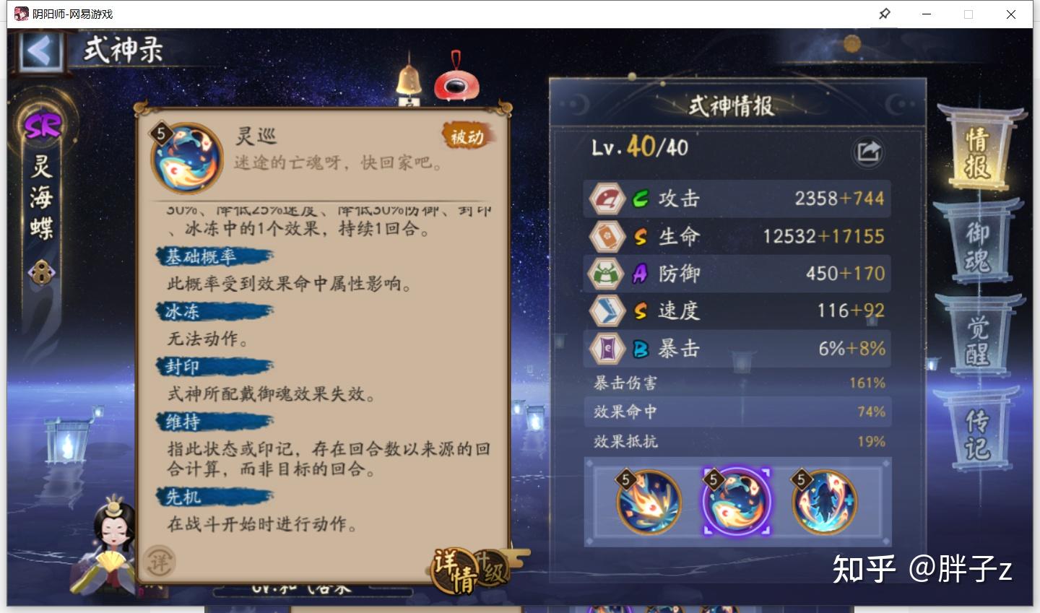Select the first skill icon
The image size is (1040, 613).
coord(649,501)
